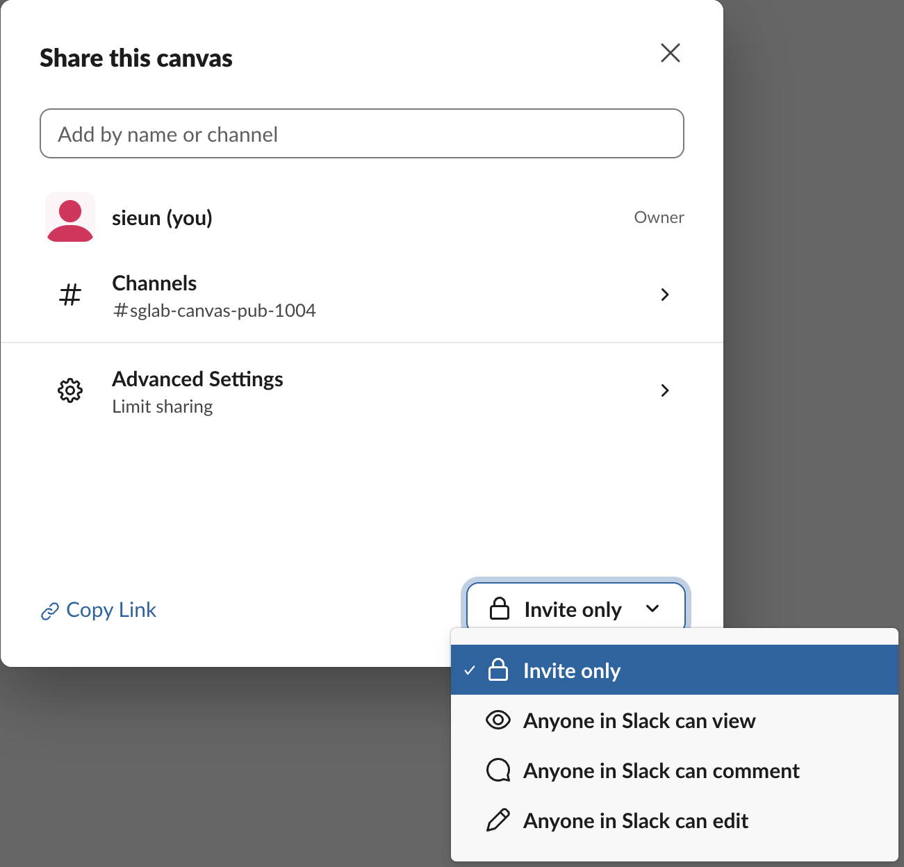
Task: Click the sieun (you) name
Action: [162, 217]
